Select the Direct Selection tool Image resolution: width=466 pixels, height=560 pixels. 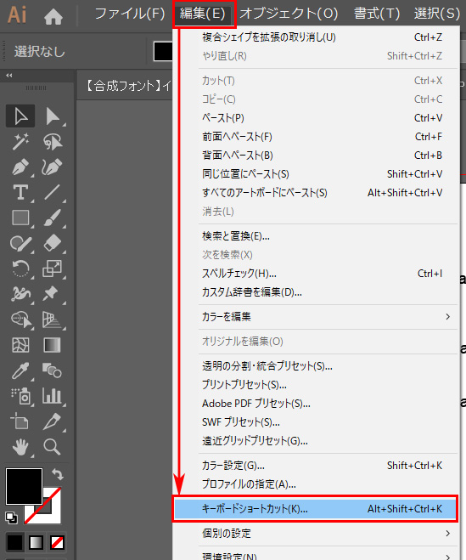(x=53, y=116)
